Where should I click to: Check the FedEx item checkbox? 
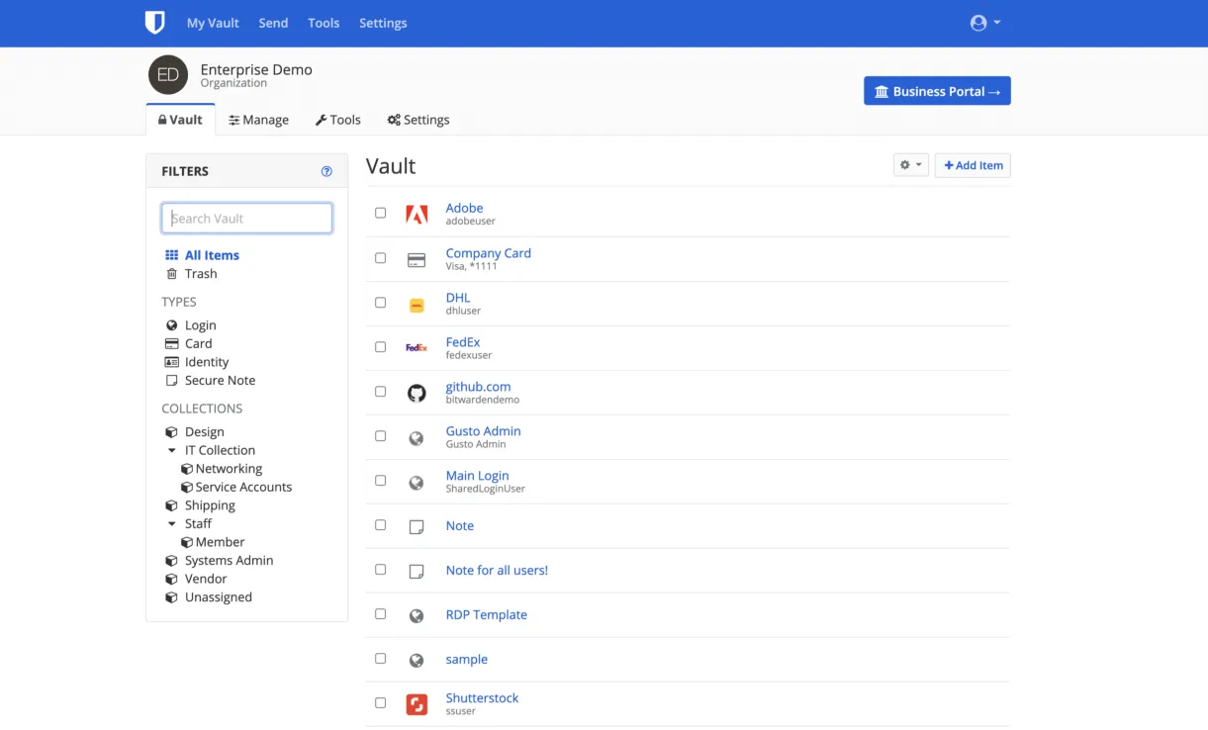(380, 347)
